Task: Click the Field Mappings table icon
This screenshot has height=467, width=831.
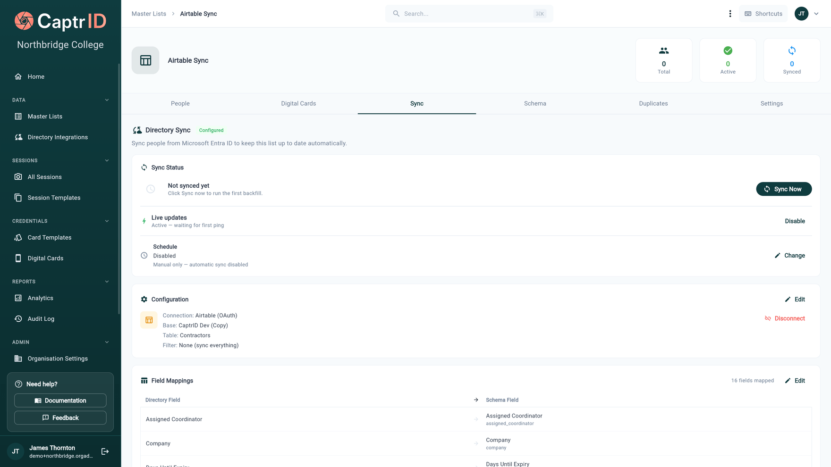Action: coord(144,381)
